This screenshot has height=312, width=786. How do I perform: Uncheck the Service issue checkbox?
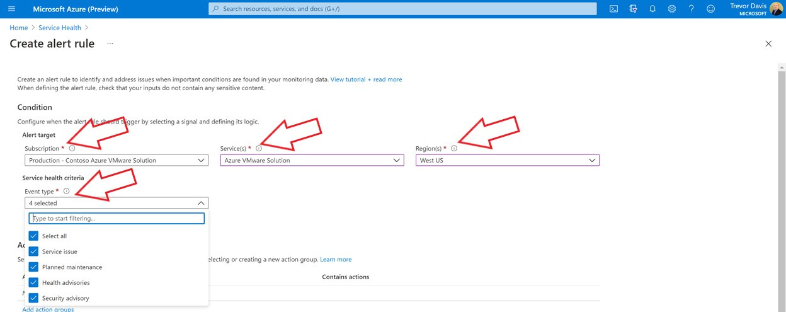coord(34,251)
